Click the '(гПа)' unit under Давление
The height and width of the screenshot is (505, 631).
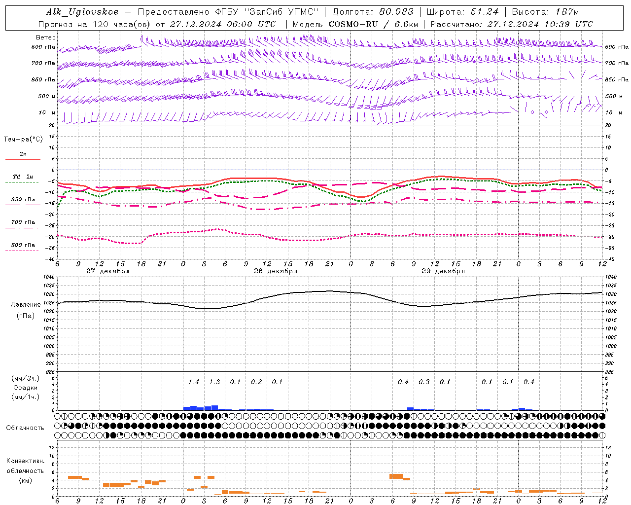tap(26, 316)
